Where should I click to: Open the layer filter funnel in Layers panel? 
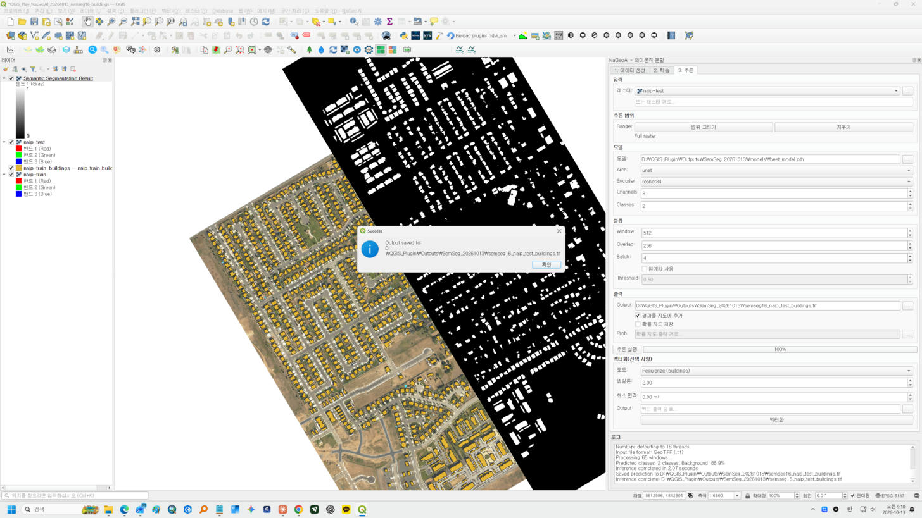[x=33, y=69]
